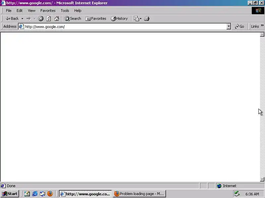
Task: Expand the Links toolbar chevron
Action: (x=262, y=25)
